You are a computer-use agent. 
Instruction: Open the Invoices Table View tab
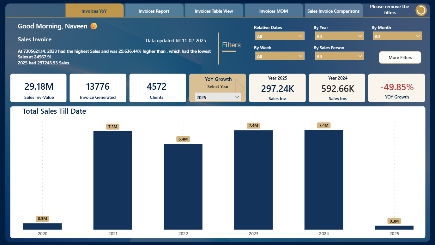pos(214,11)
